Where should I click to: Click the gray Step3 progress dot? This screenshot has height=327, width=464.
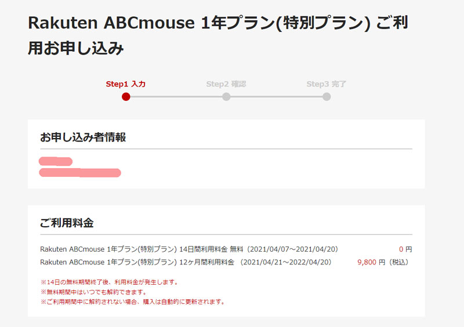click(x=327, y=97)
